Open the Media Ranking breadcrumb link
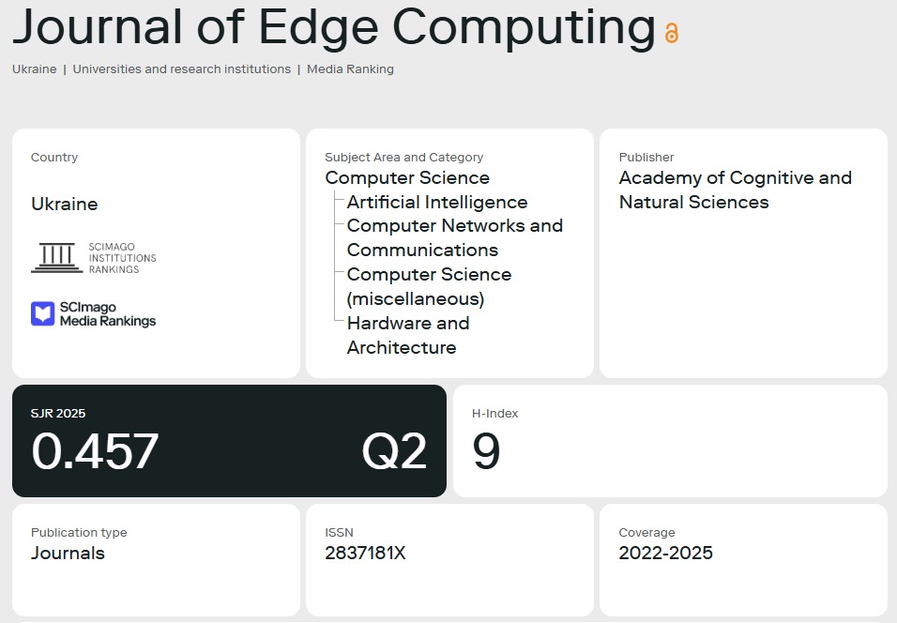Image resolution: width=897 pixels, height=623 pixels. 350,69
